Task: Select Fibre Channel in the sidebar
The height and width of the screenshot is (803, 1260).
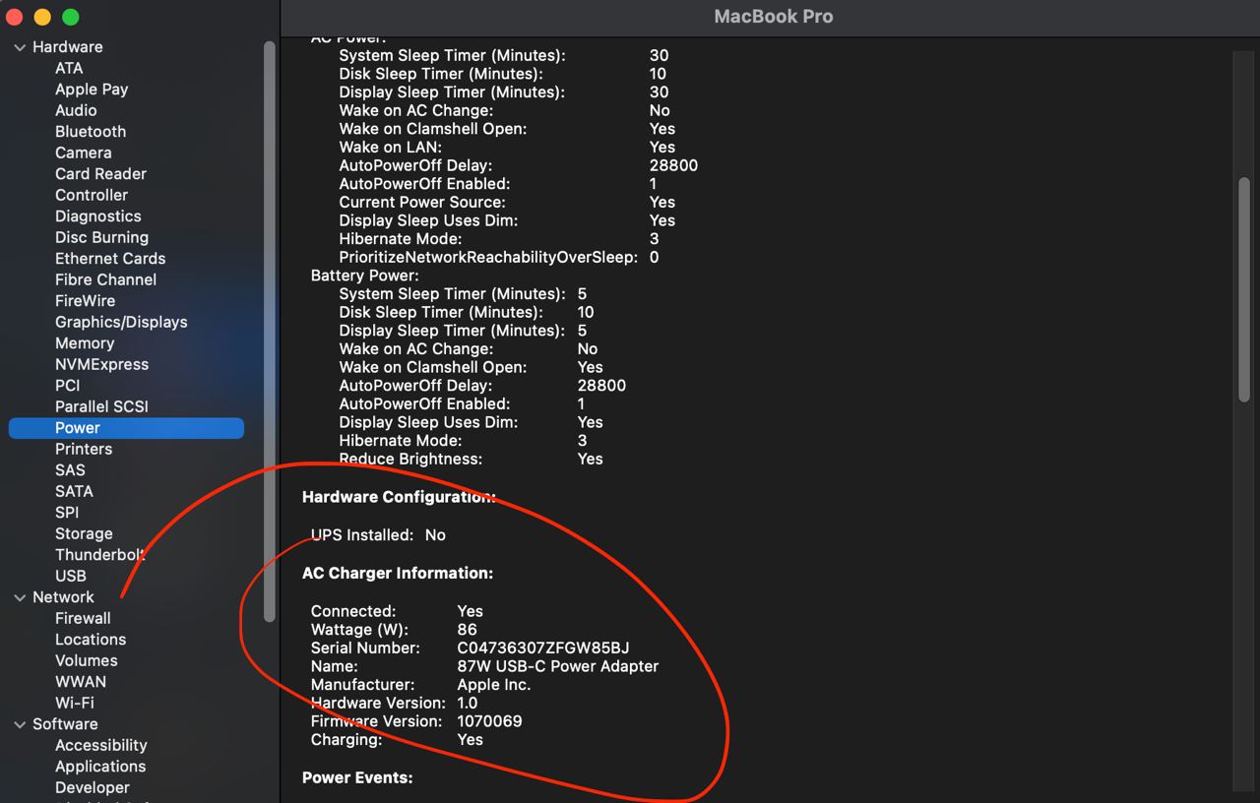Action: point(105,279)
